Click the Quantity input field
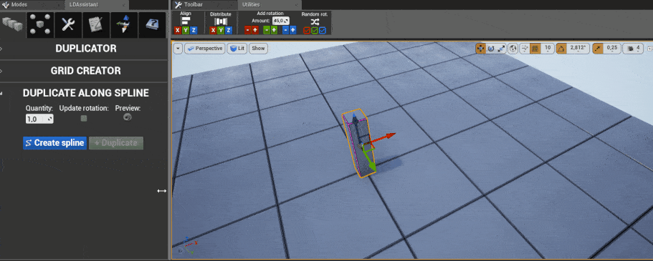Image resolution: width=653 pixels, height=261 pixels. click(x=39, y=119)
